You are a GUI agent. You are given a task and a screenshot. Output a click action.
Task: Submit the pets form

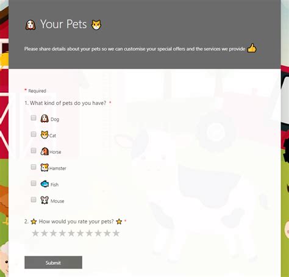[x=53, y=262]
